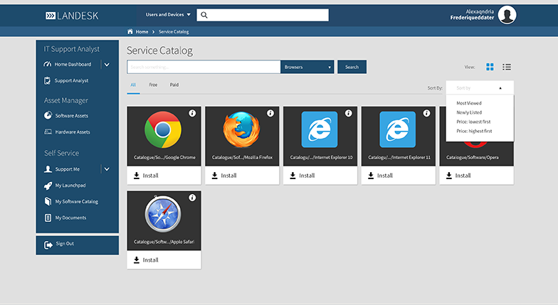Open the Browsers category dropdown
This screenshot has height=305, width=558.
(x=307, y=67)
